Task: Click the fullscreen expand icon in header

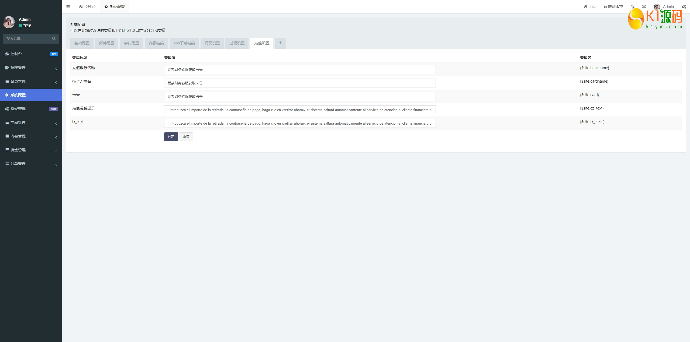Action: point(644,7)
